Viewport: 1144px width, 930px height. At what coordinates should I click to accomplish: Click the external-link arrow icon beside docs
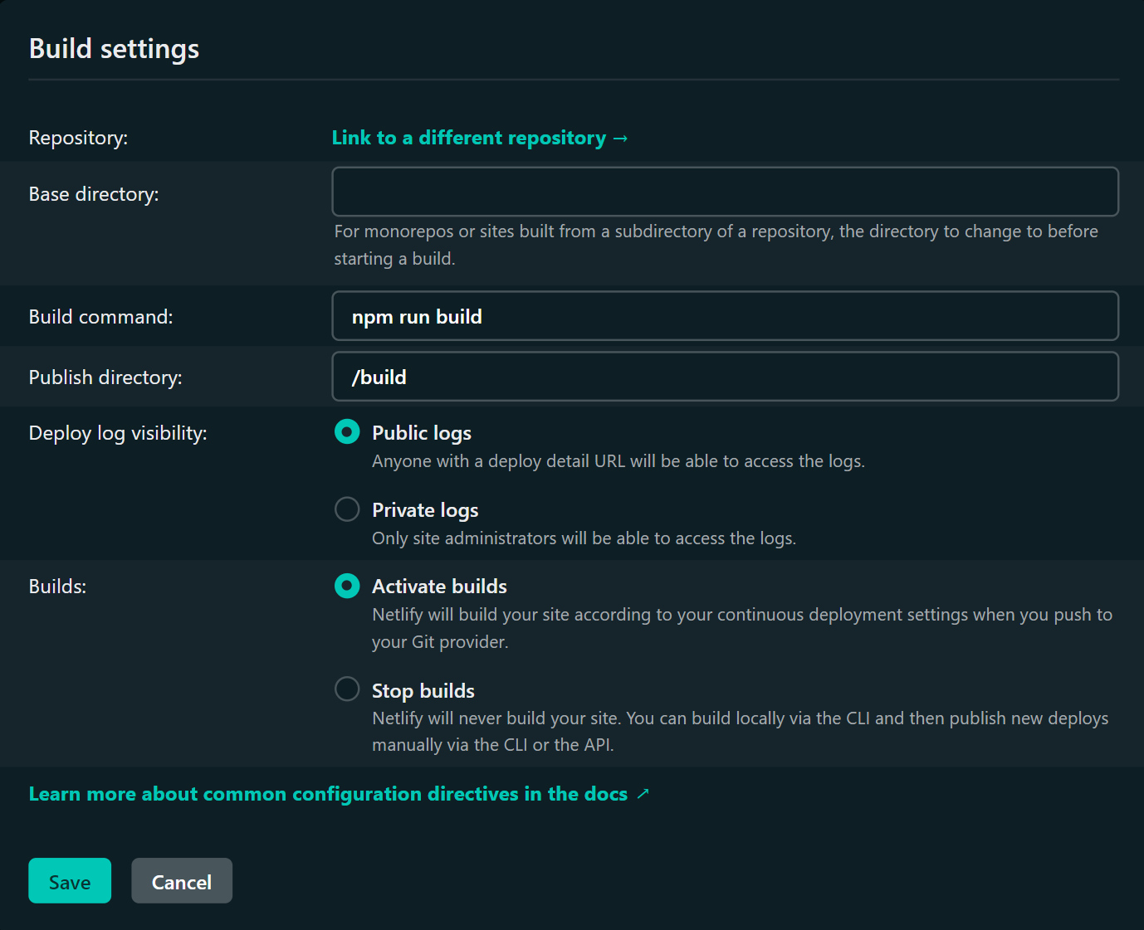click(643, 794)
